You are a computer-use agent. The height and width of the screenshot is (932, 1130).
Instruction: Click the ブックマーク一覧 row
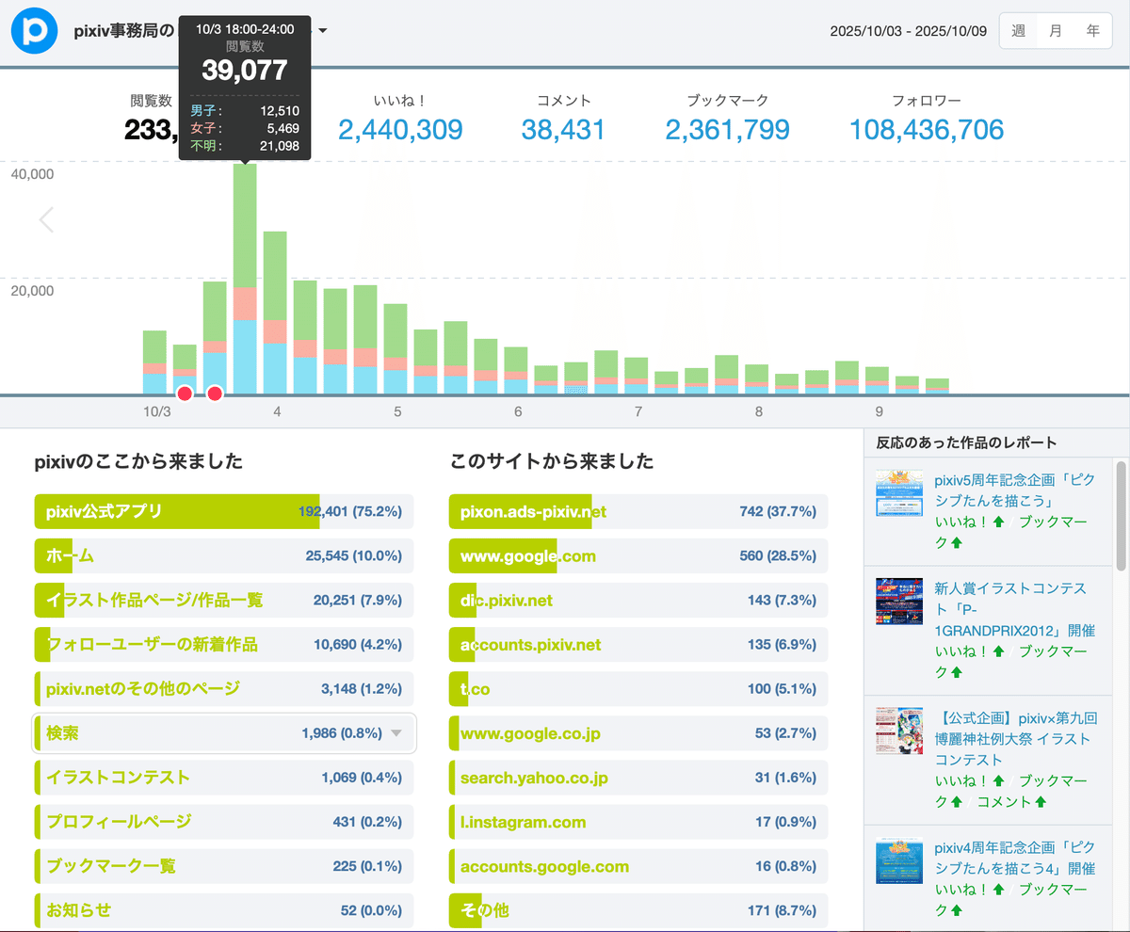[224, 865]
